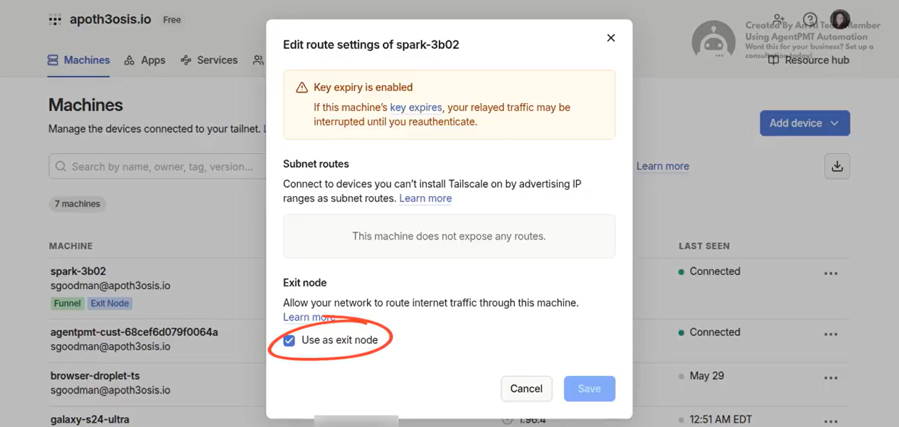
Task: Click the Cancel button in dialog
Action: coord(526,389)
